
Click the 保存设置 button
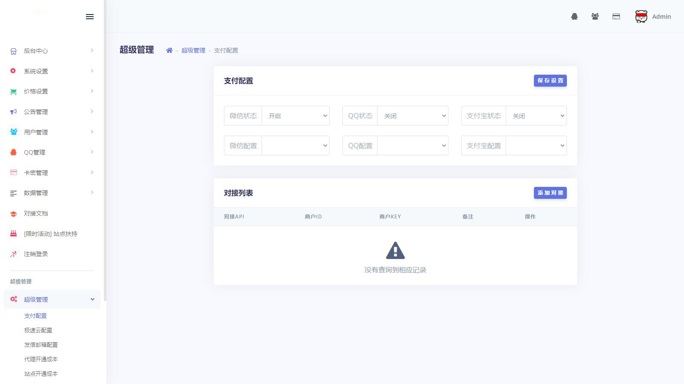550,81
